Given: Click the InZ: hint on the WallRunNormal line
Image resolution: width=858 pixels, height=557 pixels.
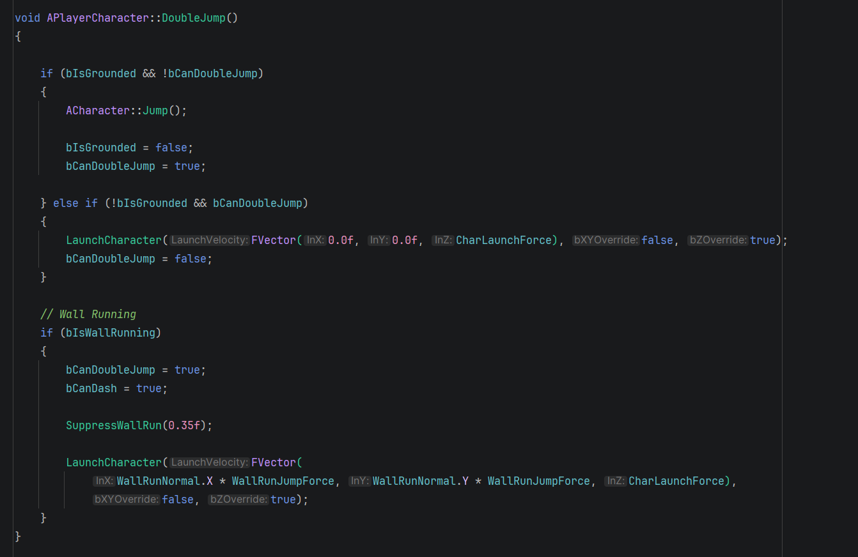Looking at the screenshot, I should (x=616, y=481).
